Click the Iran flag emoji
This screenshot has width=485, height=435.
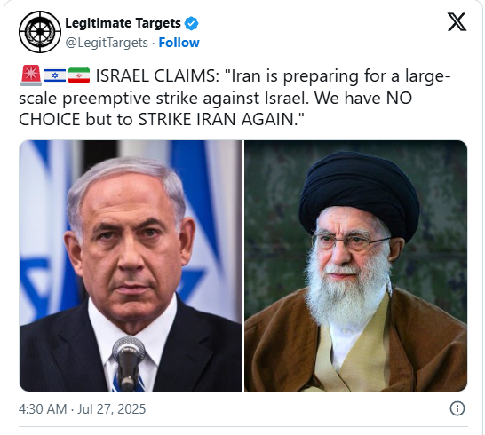(x=79, y=75)
